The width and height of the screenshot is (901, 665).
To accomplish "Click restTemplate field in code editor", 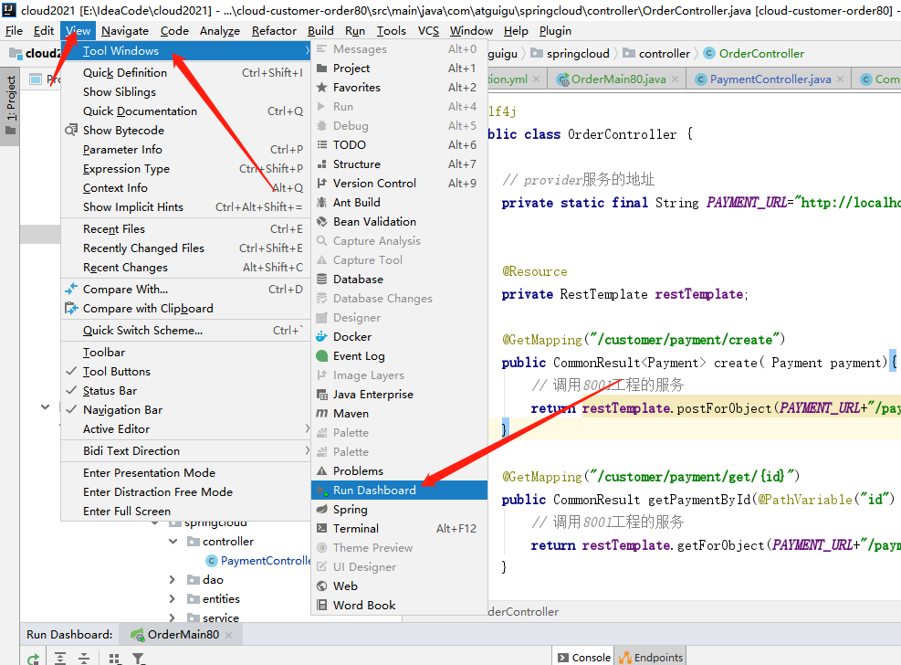I will click(698, 294).
